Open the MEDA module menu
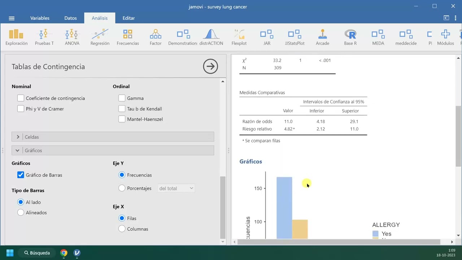 pos(378,38)
